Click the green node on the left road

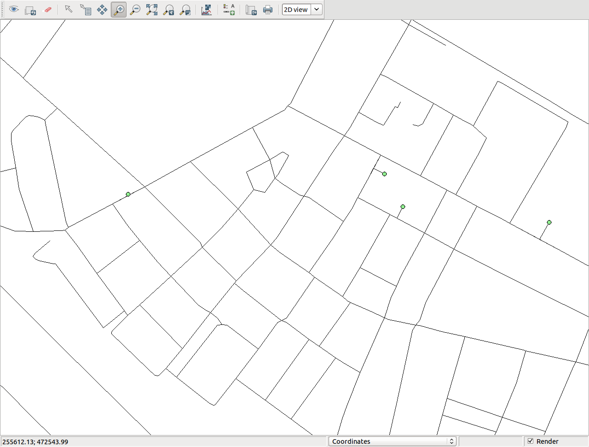(128, 194)
